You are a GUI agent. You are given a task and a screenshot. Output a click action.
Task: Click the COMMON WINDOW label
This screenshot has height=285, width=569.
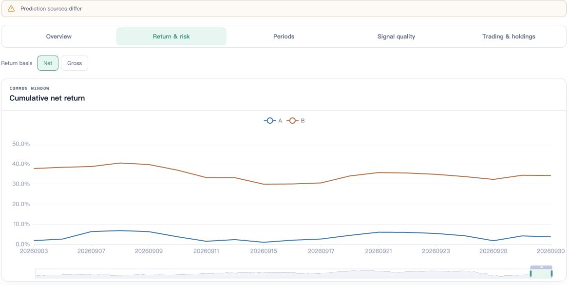point(29,88)
